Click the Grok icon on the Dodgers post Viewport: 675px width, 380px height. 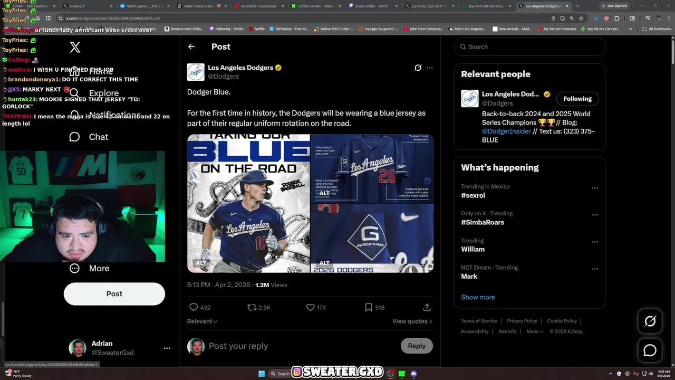point(418,68)
